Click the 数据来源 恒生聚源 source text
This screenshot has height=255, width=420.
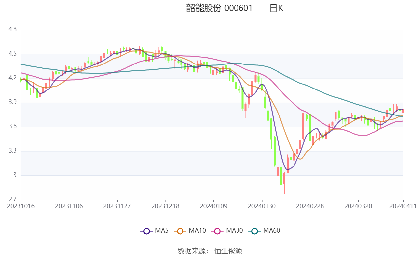click(210, 251)
